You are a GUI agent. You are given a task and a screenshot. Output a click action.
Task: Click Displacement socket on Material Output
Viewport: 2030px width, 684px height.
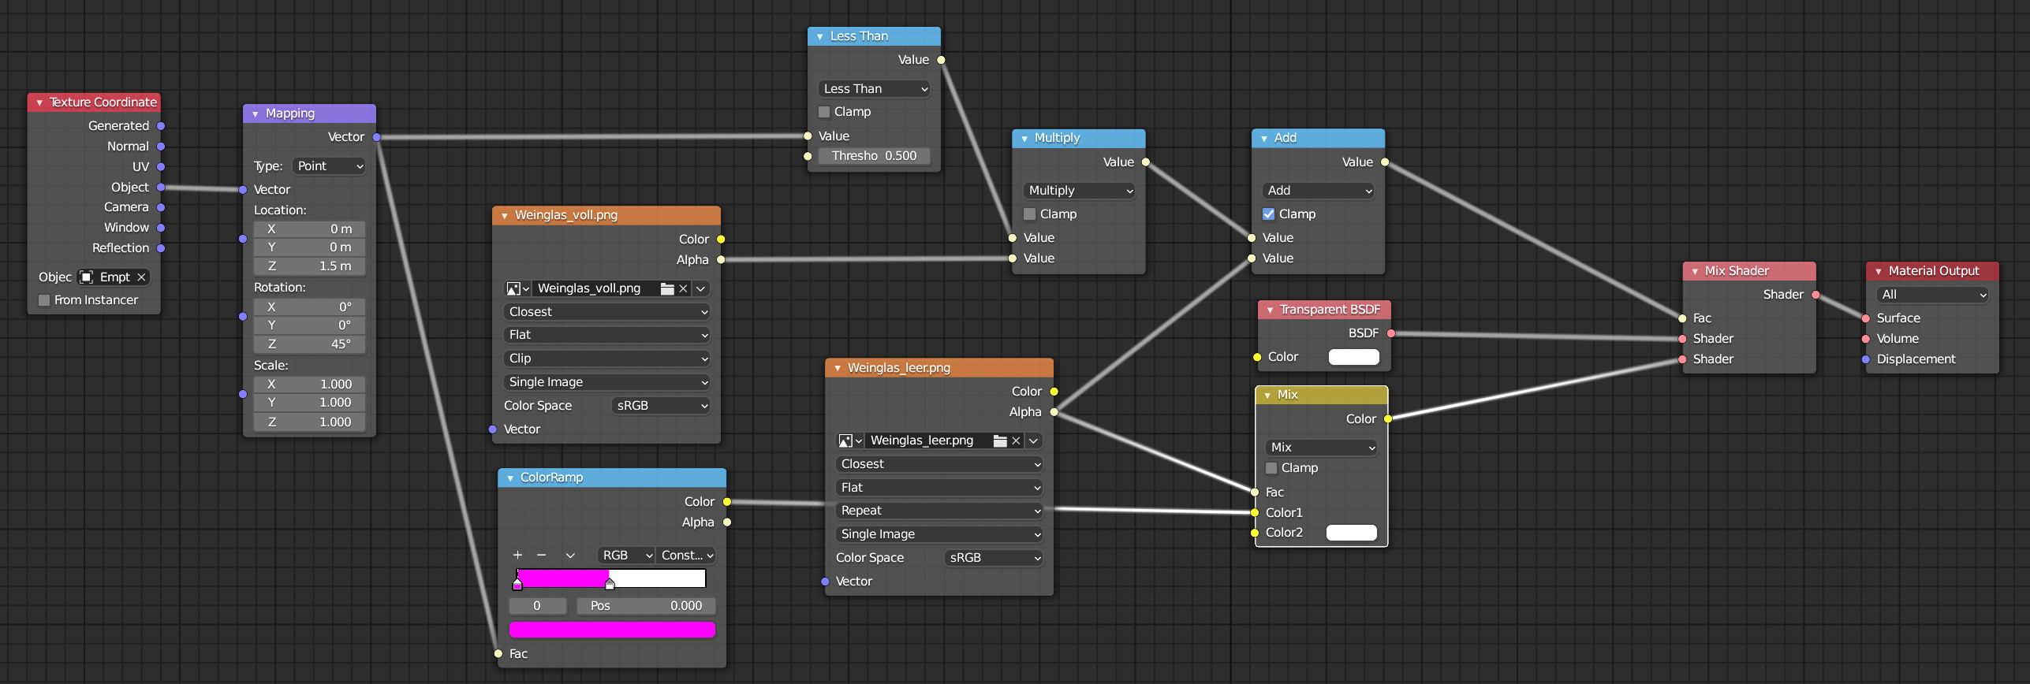1866,359
